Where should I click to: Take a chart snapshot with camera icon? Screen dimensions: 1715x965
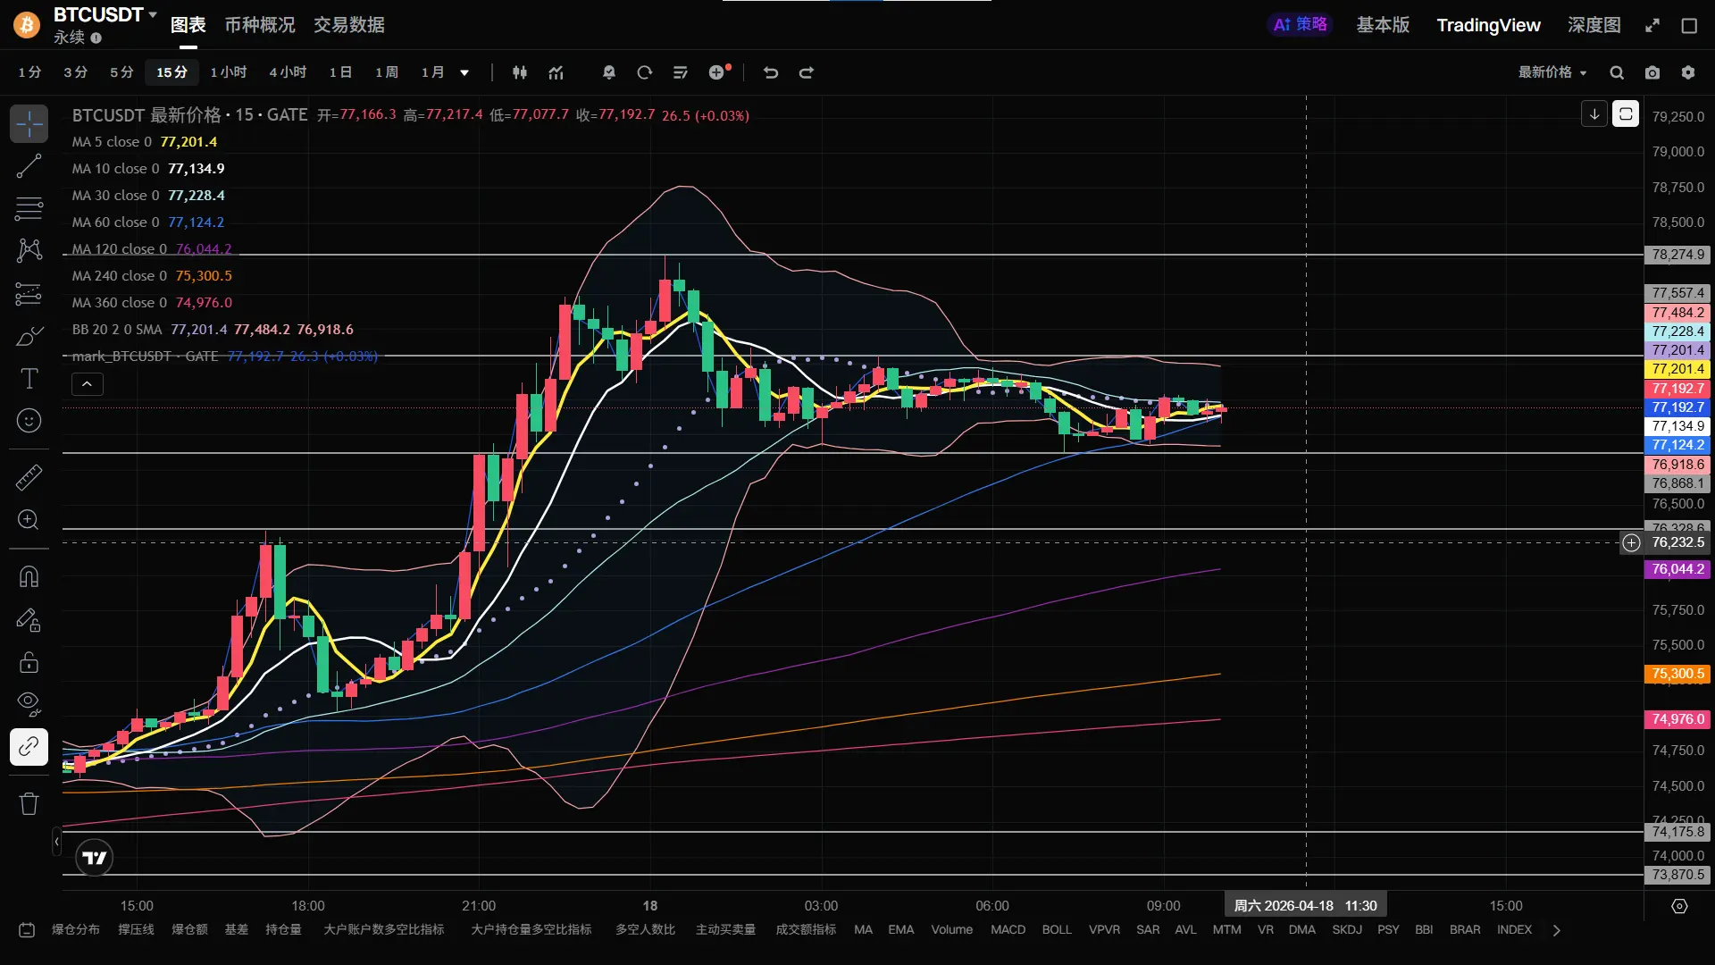[1652, 73]
